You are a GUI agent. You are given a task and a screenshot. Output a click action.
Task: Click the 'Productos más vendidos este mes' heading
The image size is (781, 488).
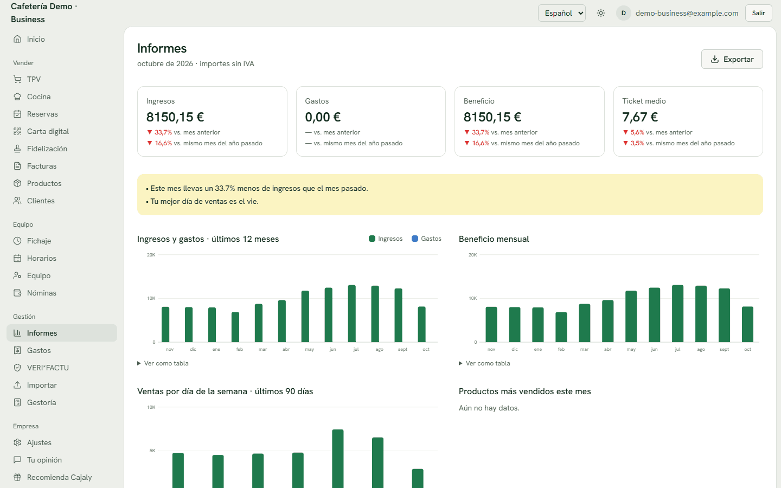tap(525, 391)
